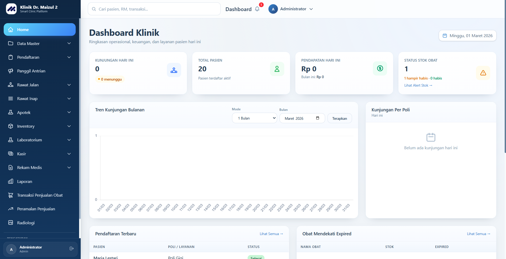Open the Mode dropdown showing 1 Bulan
This screenshot has width=506, height=259.
pos(254,118)
